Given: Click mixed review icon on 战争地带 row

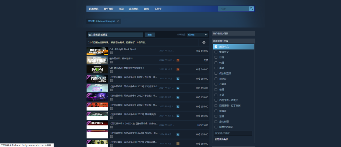Looking at the screenshot, I should [178, 60].
